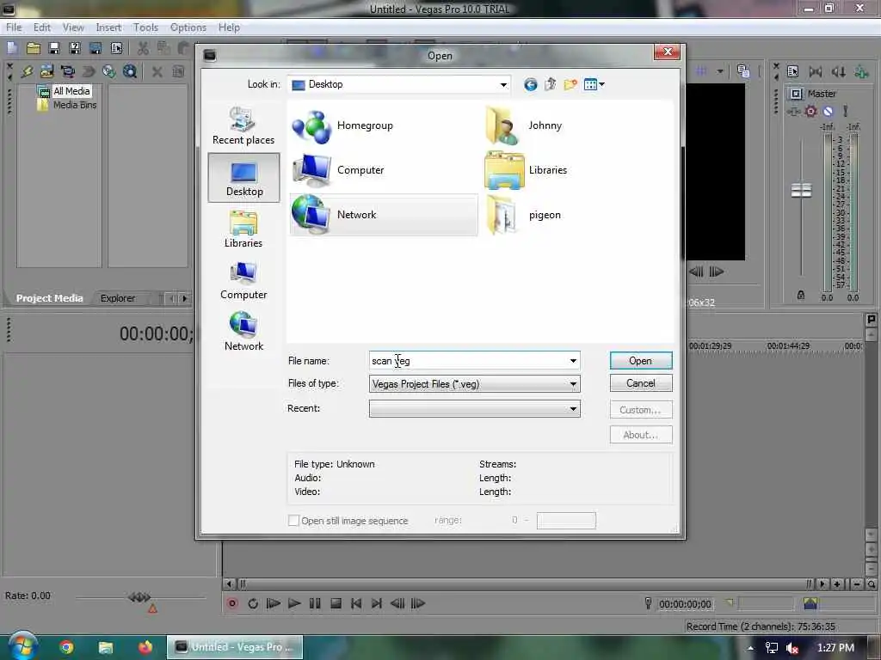Toggle the lock icon under Master fader
Viewport: 881px width, 660px height.
pyautogui.click(x=801, y=296)
